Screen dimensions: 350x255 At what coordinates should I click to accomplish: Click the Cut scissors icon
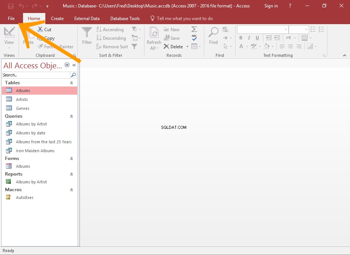click(40, 29)
